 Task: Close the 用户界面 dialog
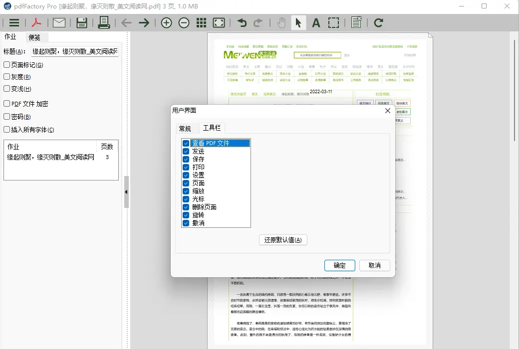tap(387, 111)
